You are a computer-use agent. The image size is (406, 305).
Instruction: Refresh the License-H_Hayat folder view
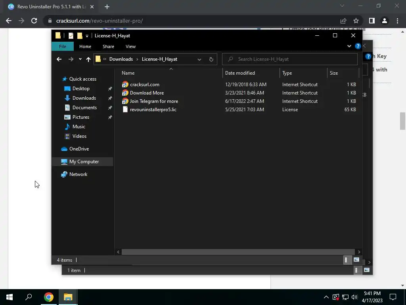tap(211, 59)
